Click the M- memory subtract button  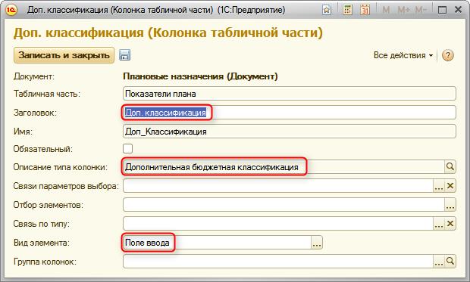coord(421,10)
